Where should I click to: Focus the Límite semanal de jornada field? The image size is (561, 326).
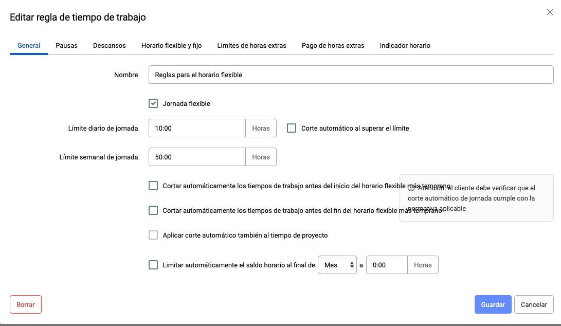197,157
